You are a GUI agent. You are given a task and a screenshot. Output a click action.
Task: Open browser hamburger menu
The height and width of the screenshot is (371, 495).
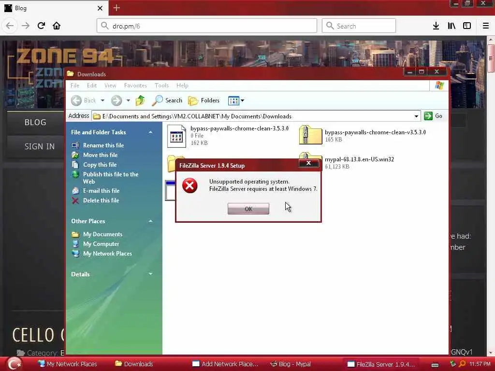click(x=485, y=26)
